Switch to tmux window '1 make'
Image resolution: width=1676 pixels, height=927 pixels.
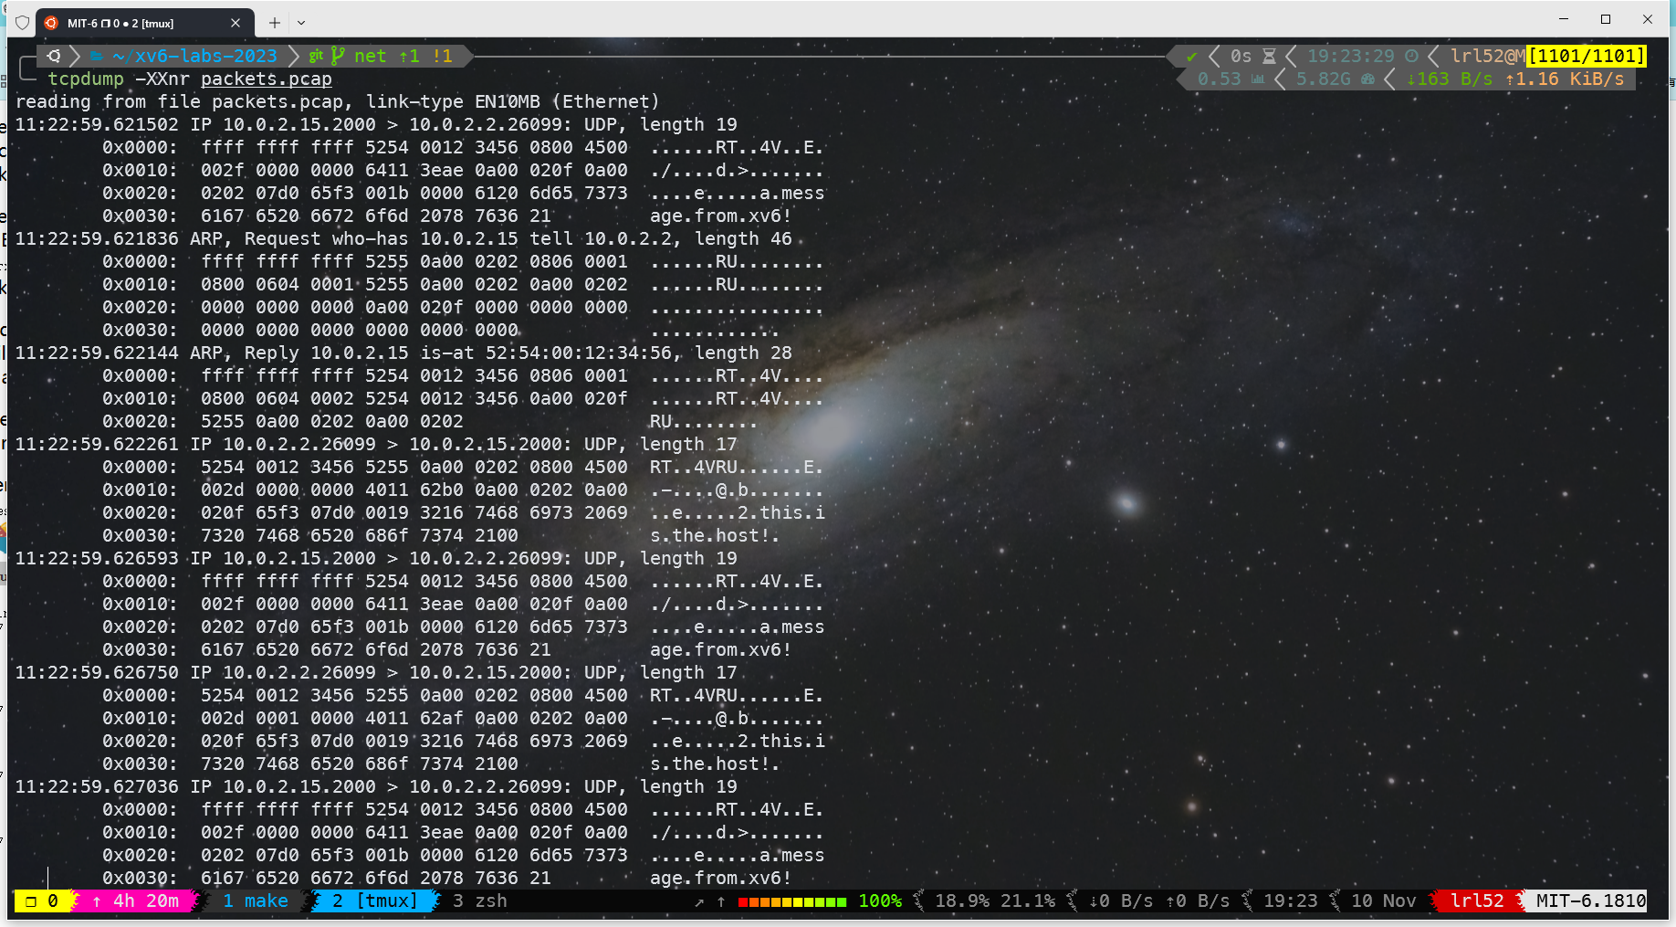click(x=256, y=901)
